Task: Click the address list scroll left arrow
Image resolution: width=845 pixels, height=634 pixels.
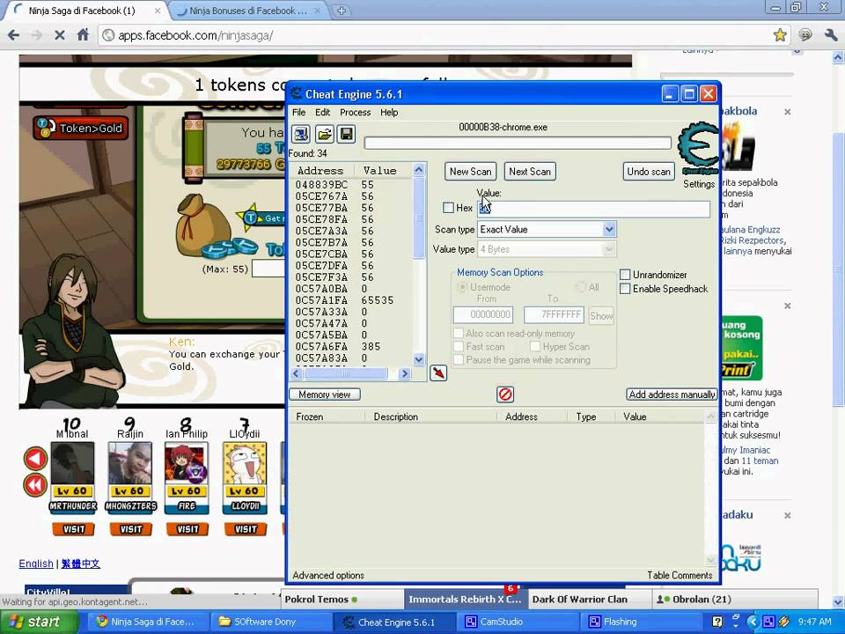Action: click(x=297, y=373)
